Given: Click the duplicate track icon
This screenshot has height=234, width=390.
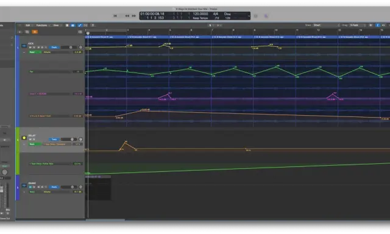Looking at the screenshot, I should 27,32.
